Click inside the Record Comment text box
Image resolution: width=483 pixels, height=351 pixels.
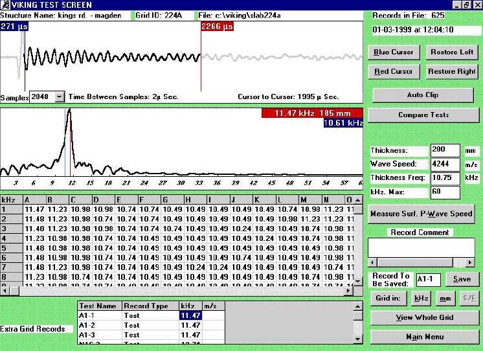(x=421, y=247)
